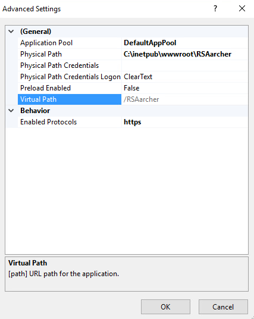Image resolution: width=254 pixels, height=319 pixels.
Task: Click the empty Physical Path Credentials value field
Action: [184, 65]
